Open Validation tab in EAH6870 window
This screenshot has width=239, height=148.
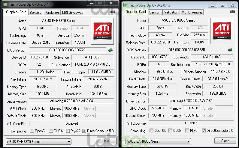pyautogui.click(x=52, y=13)
